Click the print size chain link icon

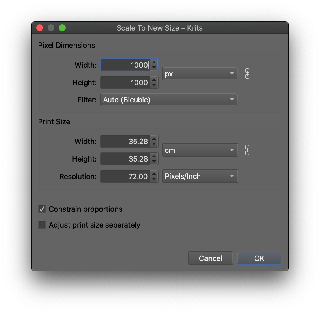pos(247,150)
